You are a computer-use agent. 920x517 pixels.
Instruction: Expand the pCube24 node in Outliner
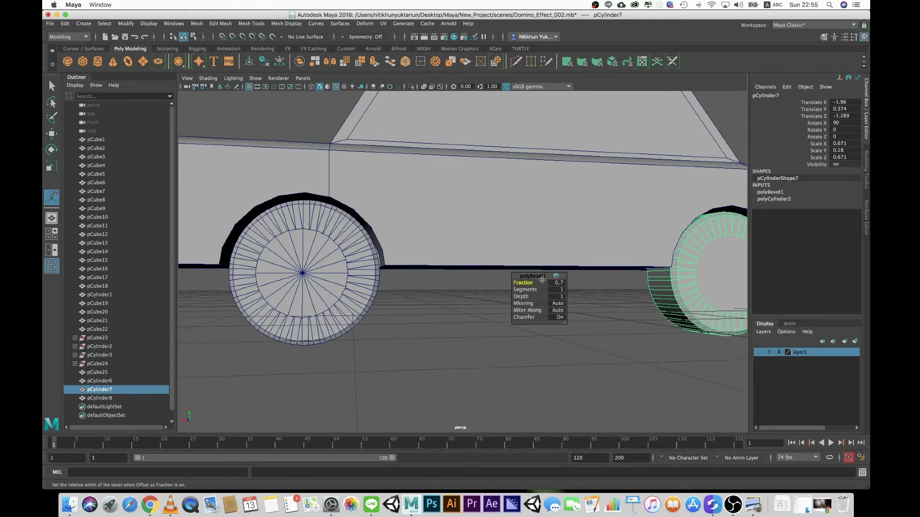[x=75, y=364]
